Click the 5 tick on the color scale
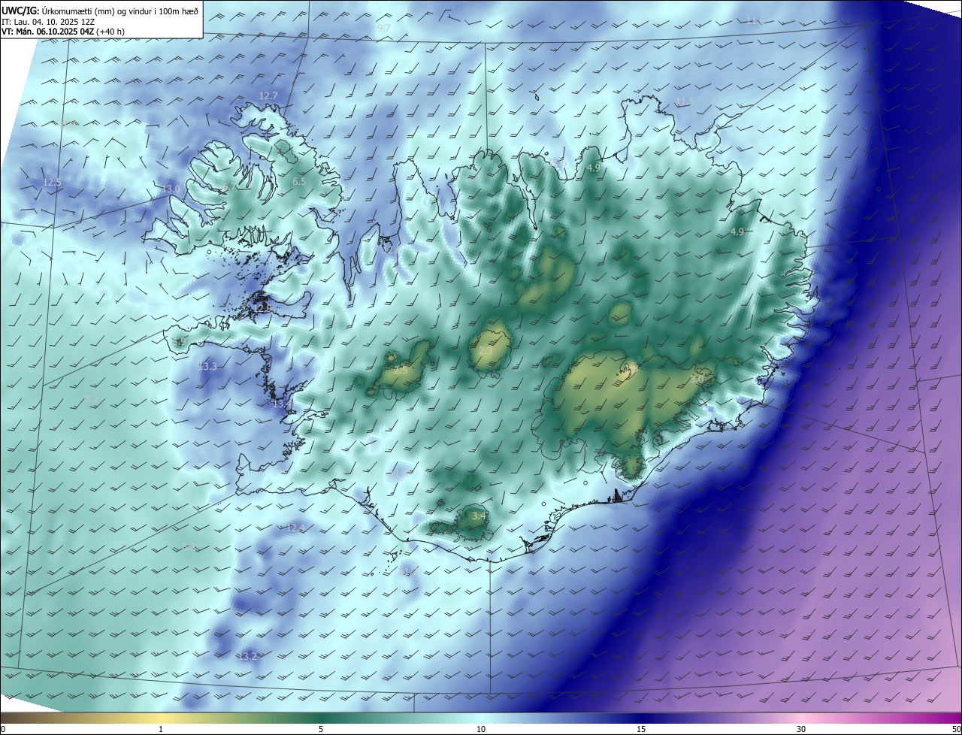The height and width of the screenshot is (735, 962). pos(321,729)
